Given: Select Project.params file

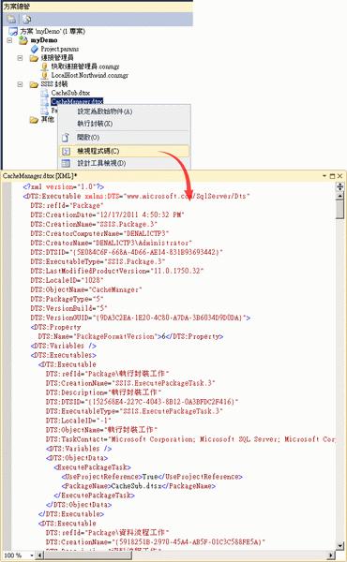Looking at the screenshot, I should point(60,49).
